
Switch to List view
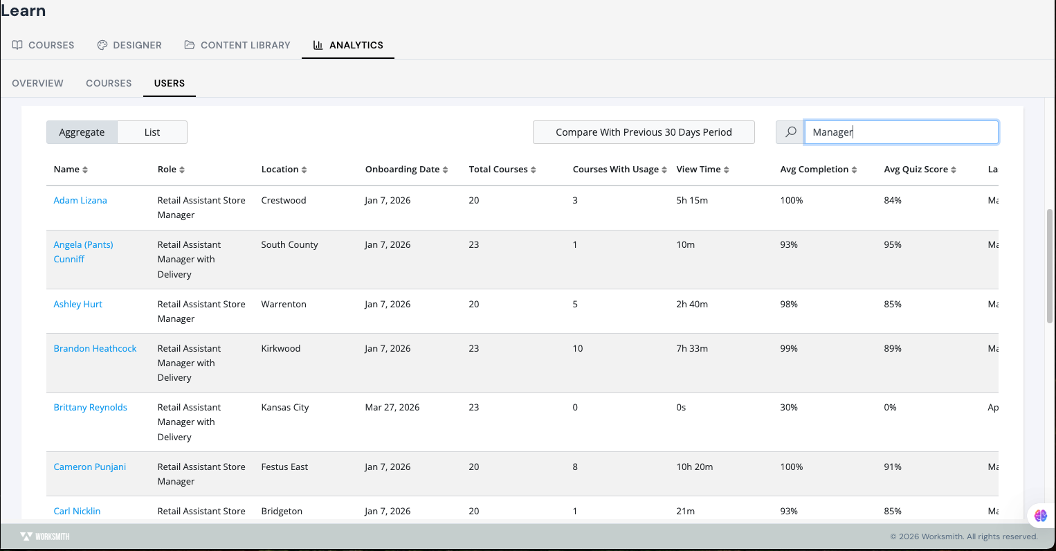(x=152, y=132)
